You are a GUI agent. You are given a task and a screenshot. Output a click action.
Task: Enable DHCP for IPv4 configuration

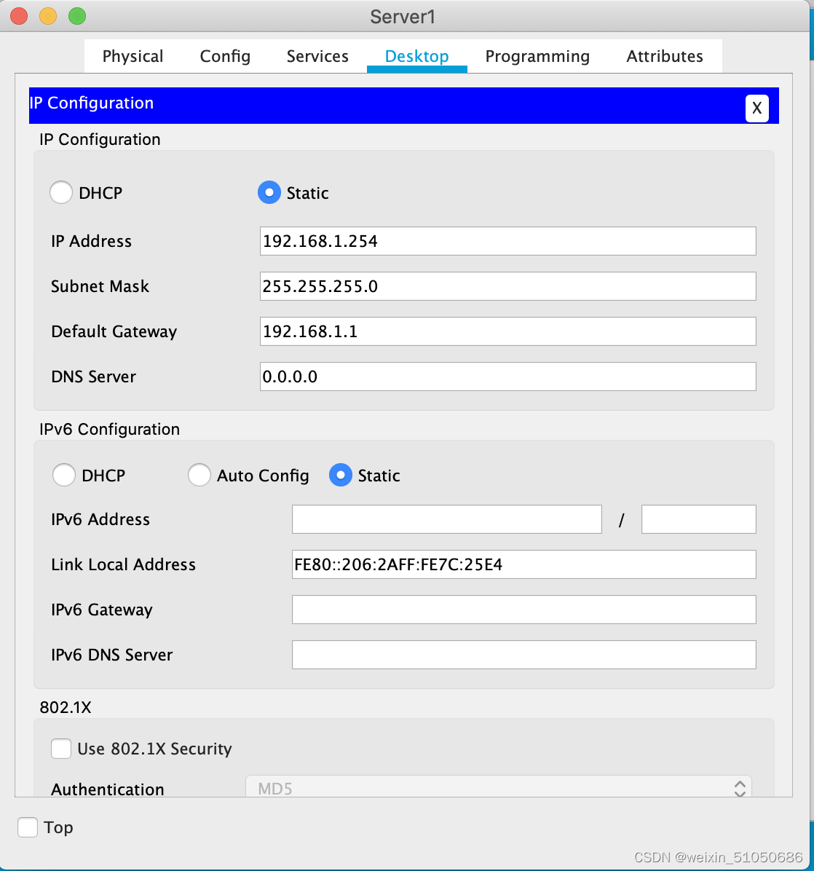coord(61,192)
